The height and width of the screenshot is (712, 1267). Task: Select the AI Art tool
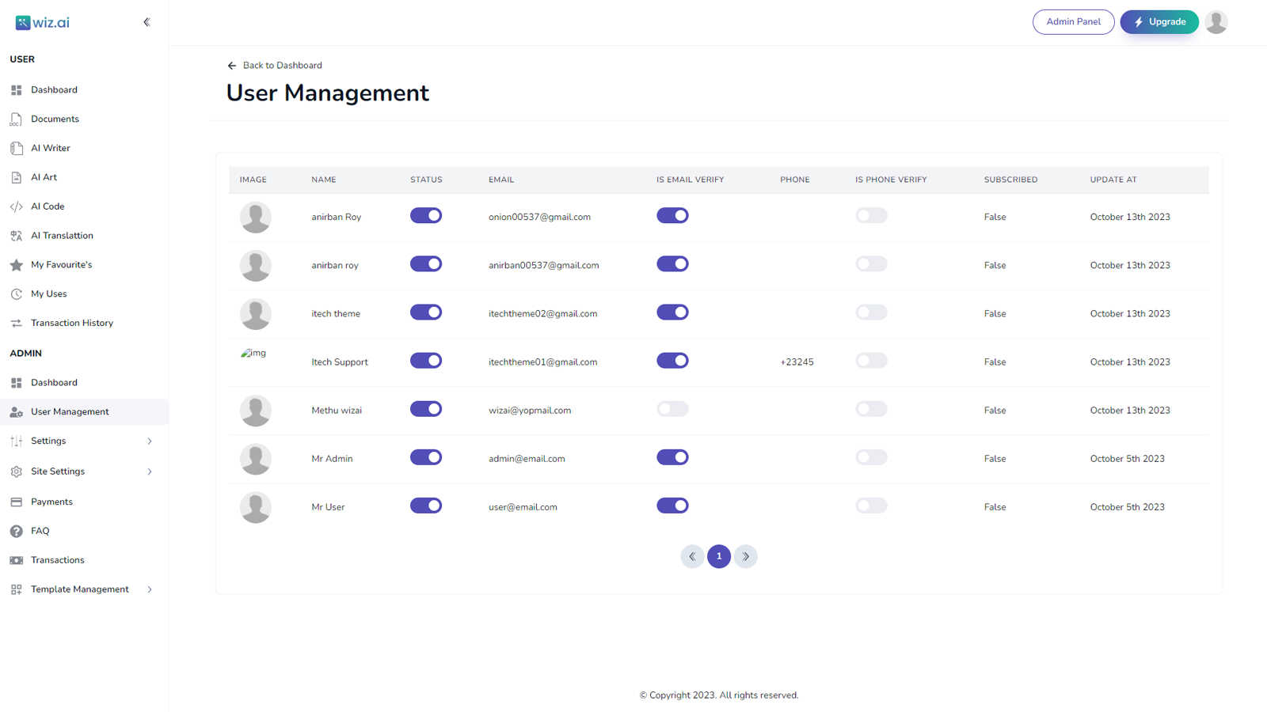tap(44, 176)
